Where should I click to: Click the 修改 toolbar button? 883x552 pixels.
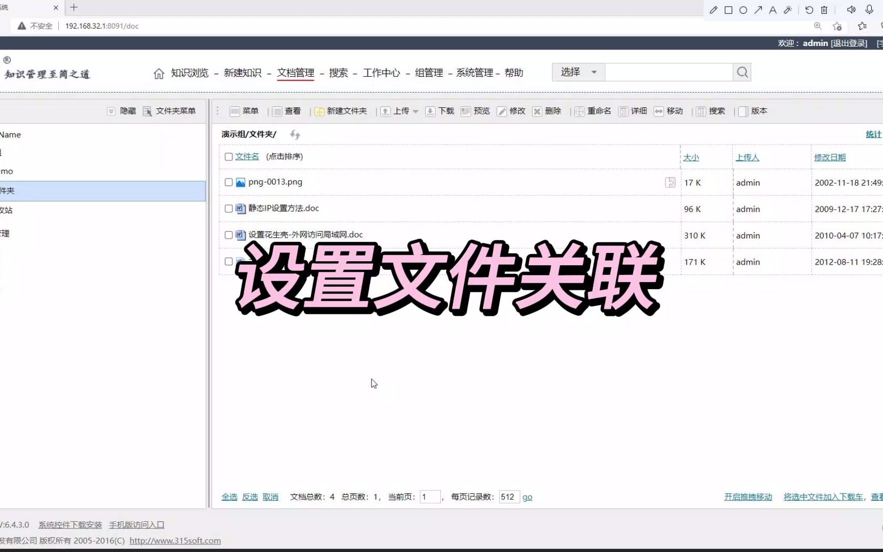click(511, 111)
